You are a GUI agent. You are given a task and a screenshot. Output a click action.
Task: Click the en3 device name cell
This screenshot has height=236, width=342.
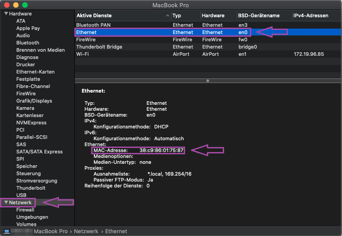point(243,25)
